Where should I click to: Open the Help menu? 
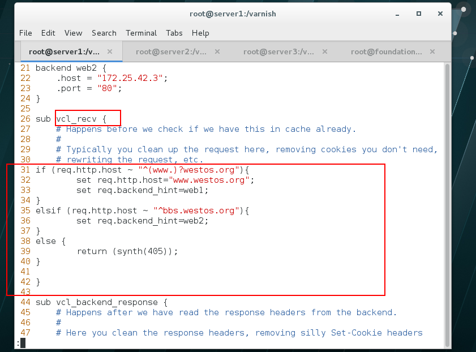point(200,33)
